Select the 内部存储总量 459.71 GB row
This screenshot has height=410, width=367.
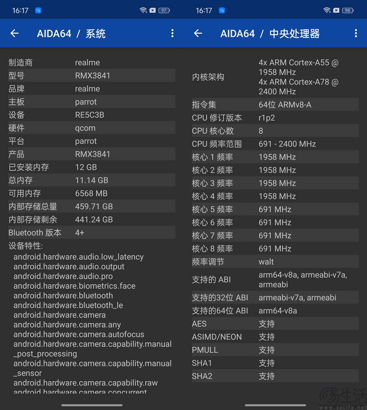92,206
